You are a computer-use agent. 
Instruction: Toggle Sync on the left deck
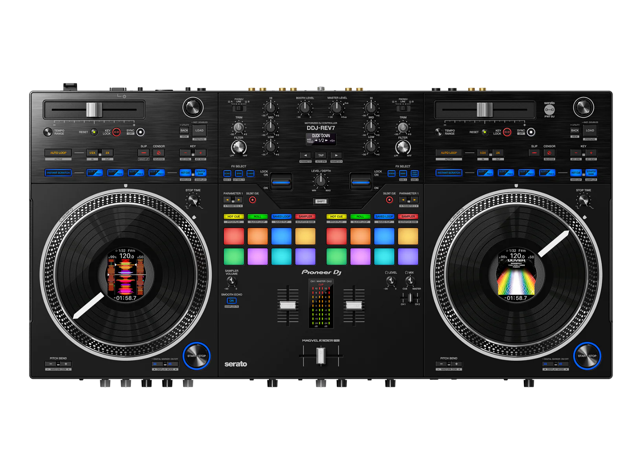click(140, 132)
